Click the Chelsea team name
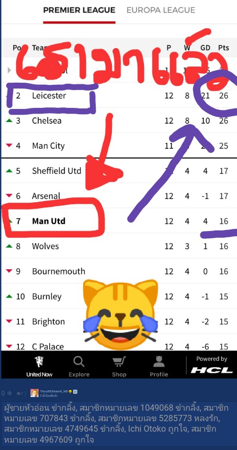This screenshot has height=450, width=237. coord(47,120)
